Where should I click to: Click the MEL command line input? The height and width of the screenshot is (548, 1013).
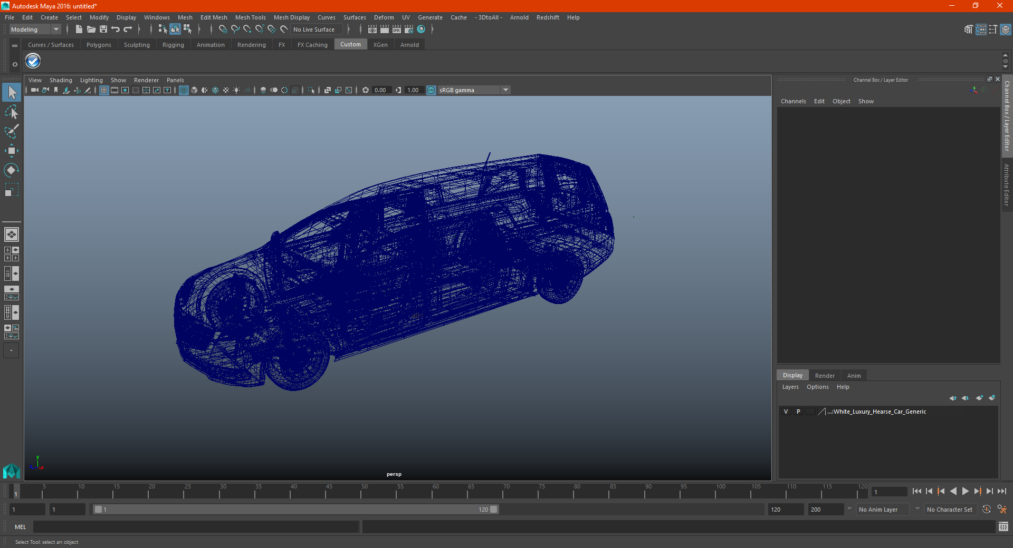tap(196, 526)
